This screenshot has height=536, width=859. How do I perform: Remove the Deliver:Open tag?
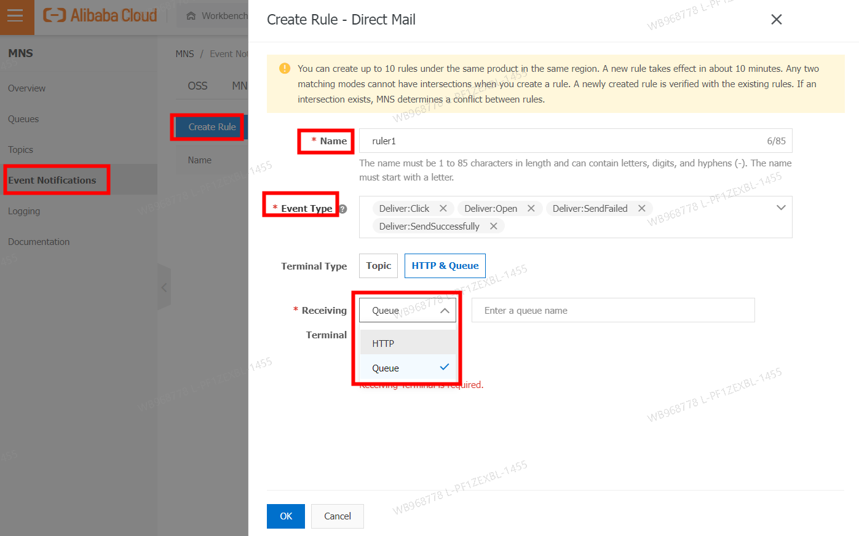coord(531,209)
